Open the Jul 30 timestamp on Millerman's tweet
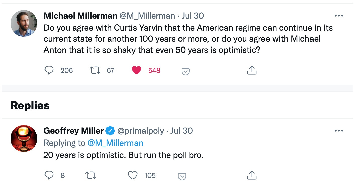 [x=193, y=16]
